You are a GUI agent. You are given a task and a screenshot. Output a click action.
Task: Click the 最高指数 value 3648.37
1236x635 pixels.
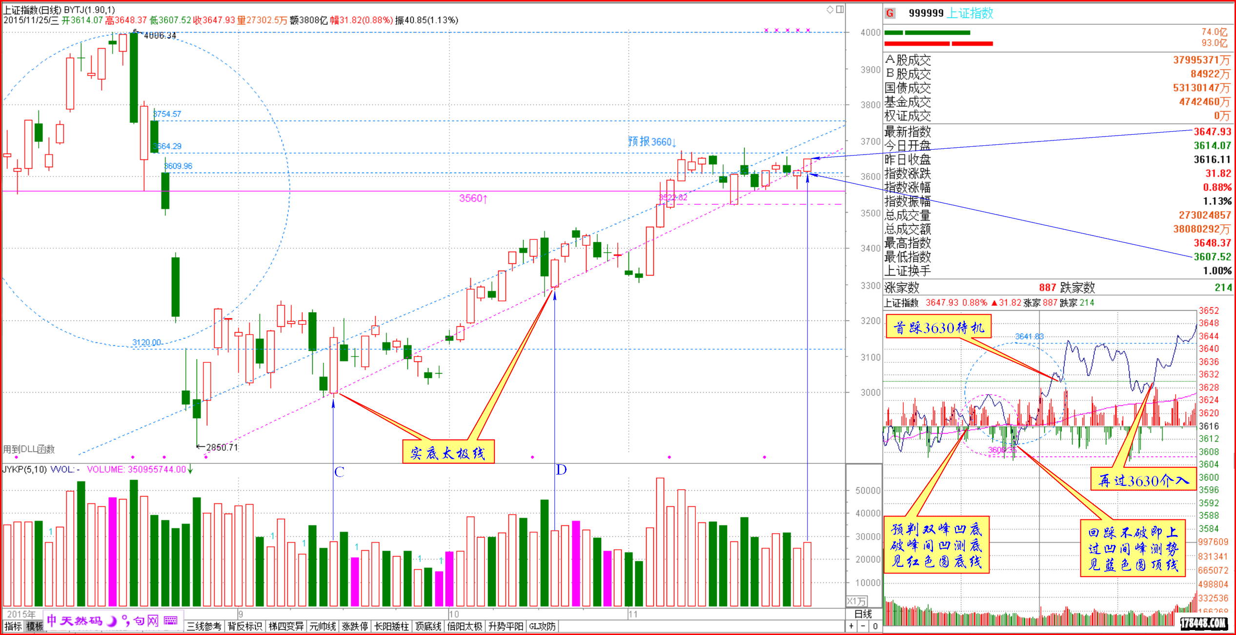pos(1213,243)
